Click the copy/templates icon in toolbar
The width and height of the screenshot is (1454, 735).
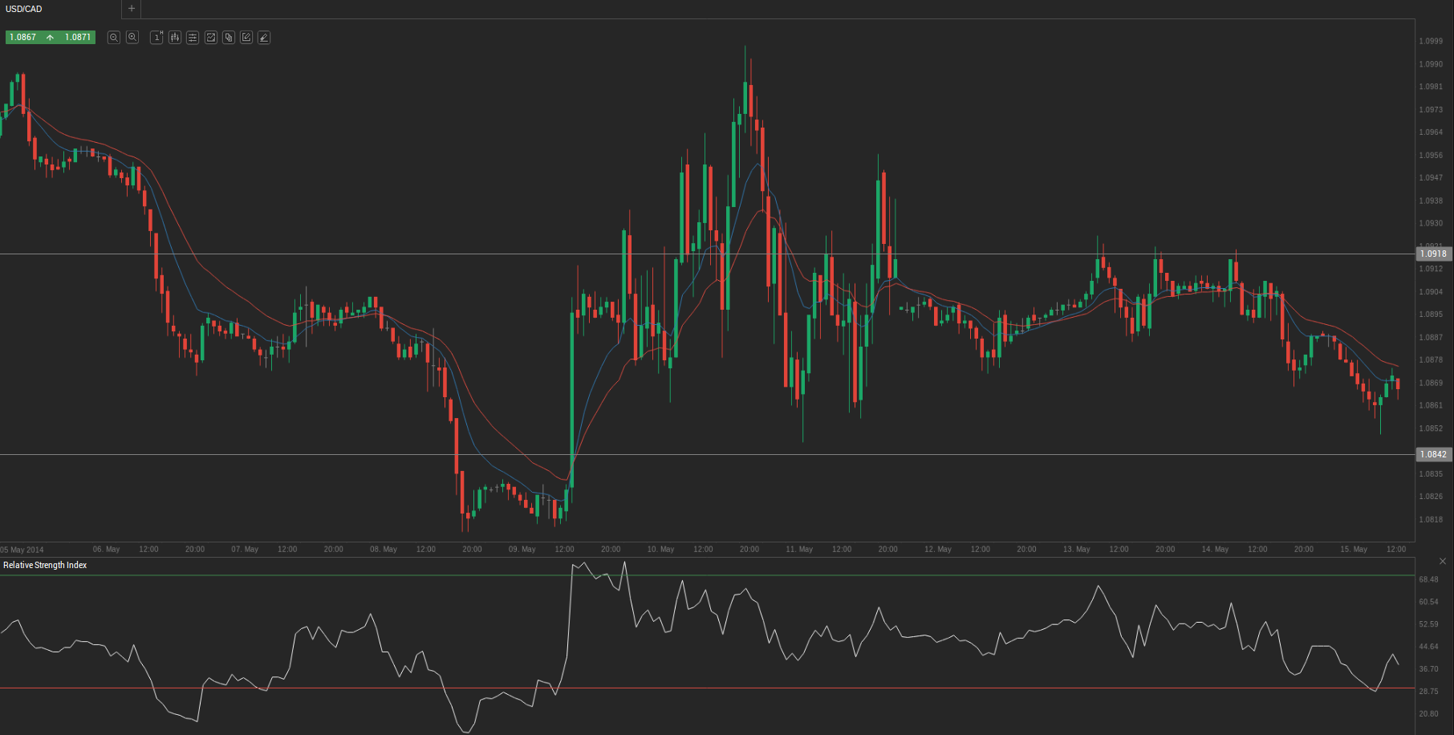pos(229,38)
